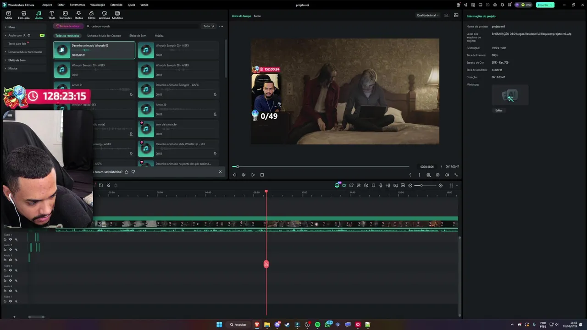The width and height of the screenshot is (587, 330).
Task: Select the Efeito de Som results tab
Action: pyautogui.click(x=138, y=35)
